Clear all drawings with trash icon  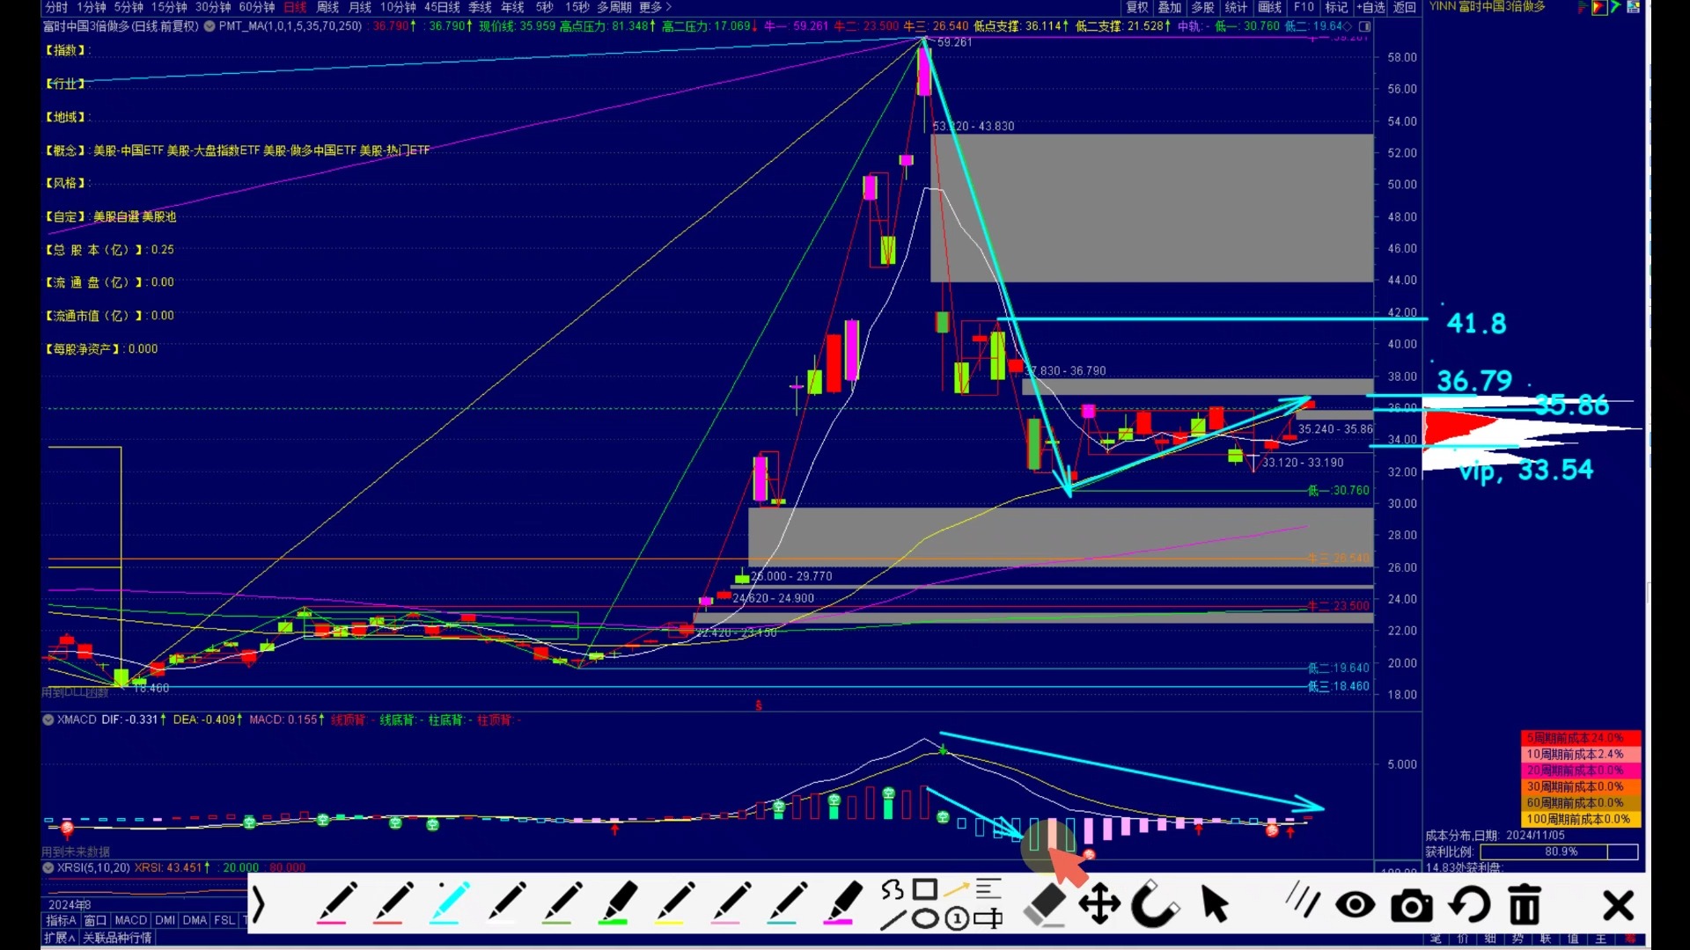point(1525,904)
